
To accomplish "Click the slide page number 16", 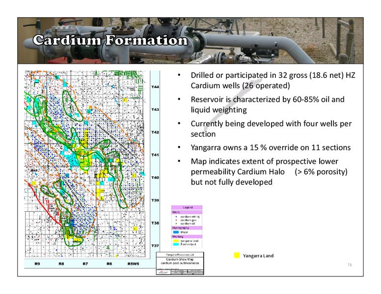I will coord(350,265).
